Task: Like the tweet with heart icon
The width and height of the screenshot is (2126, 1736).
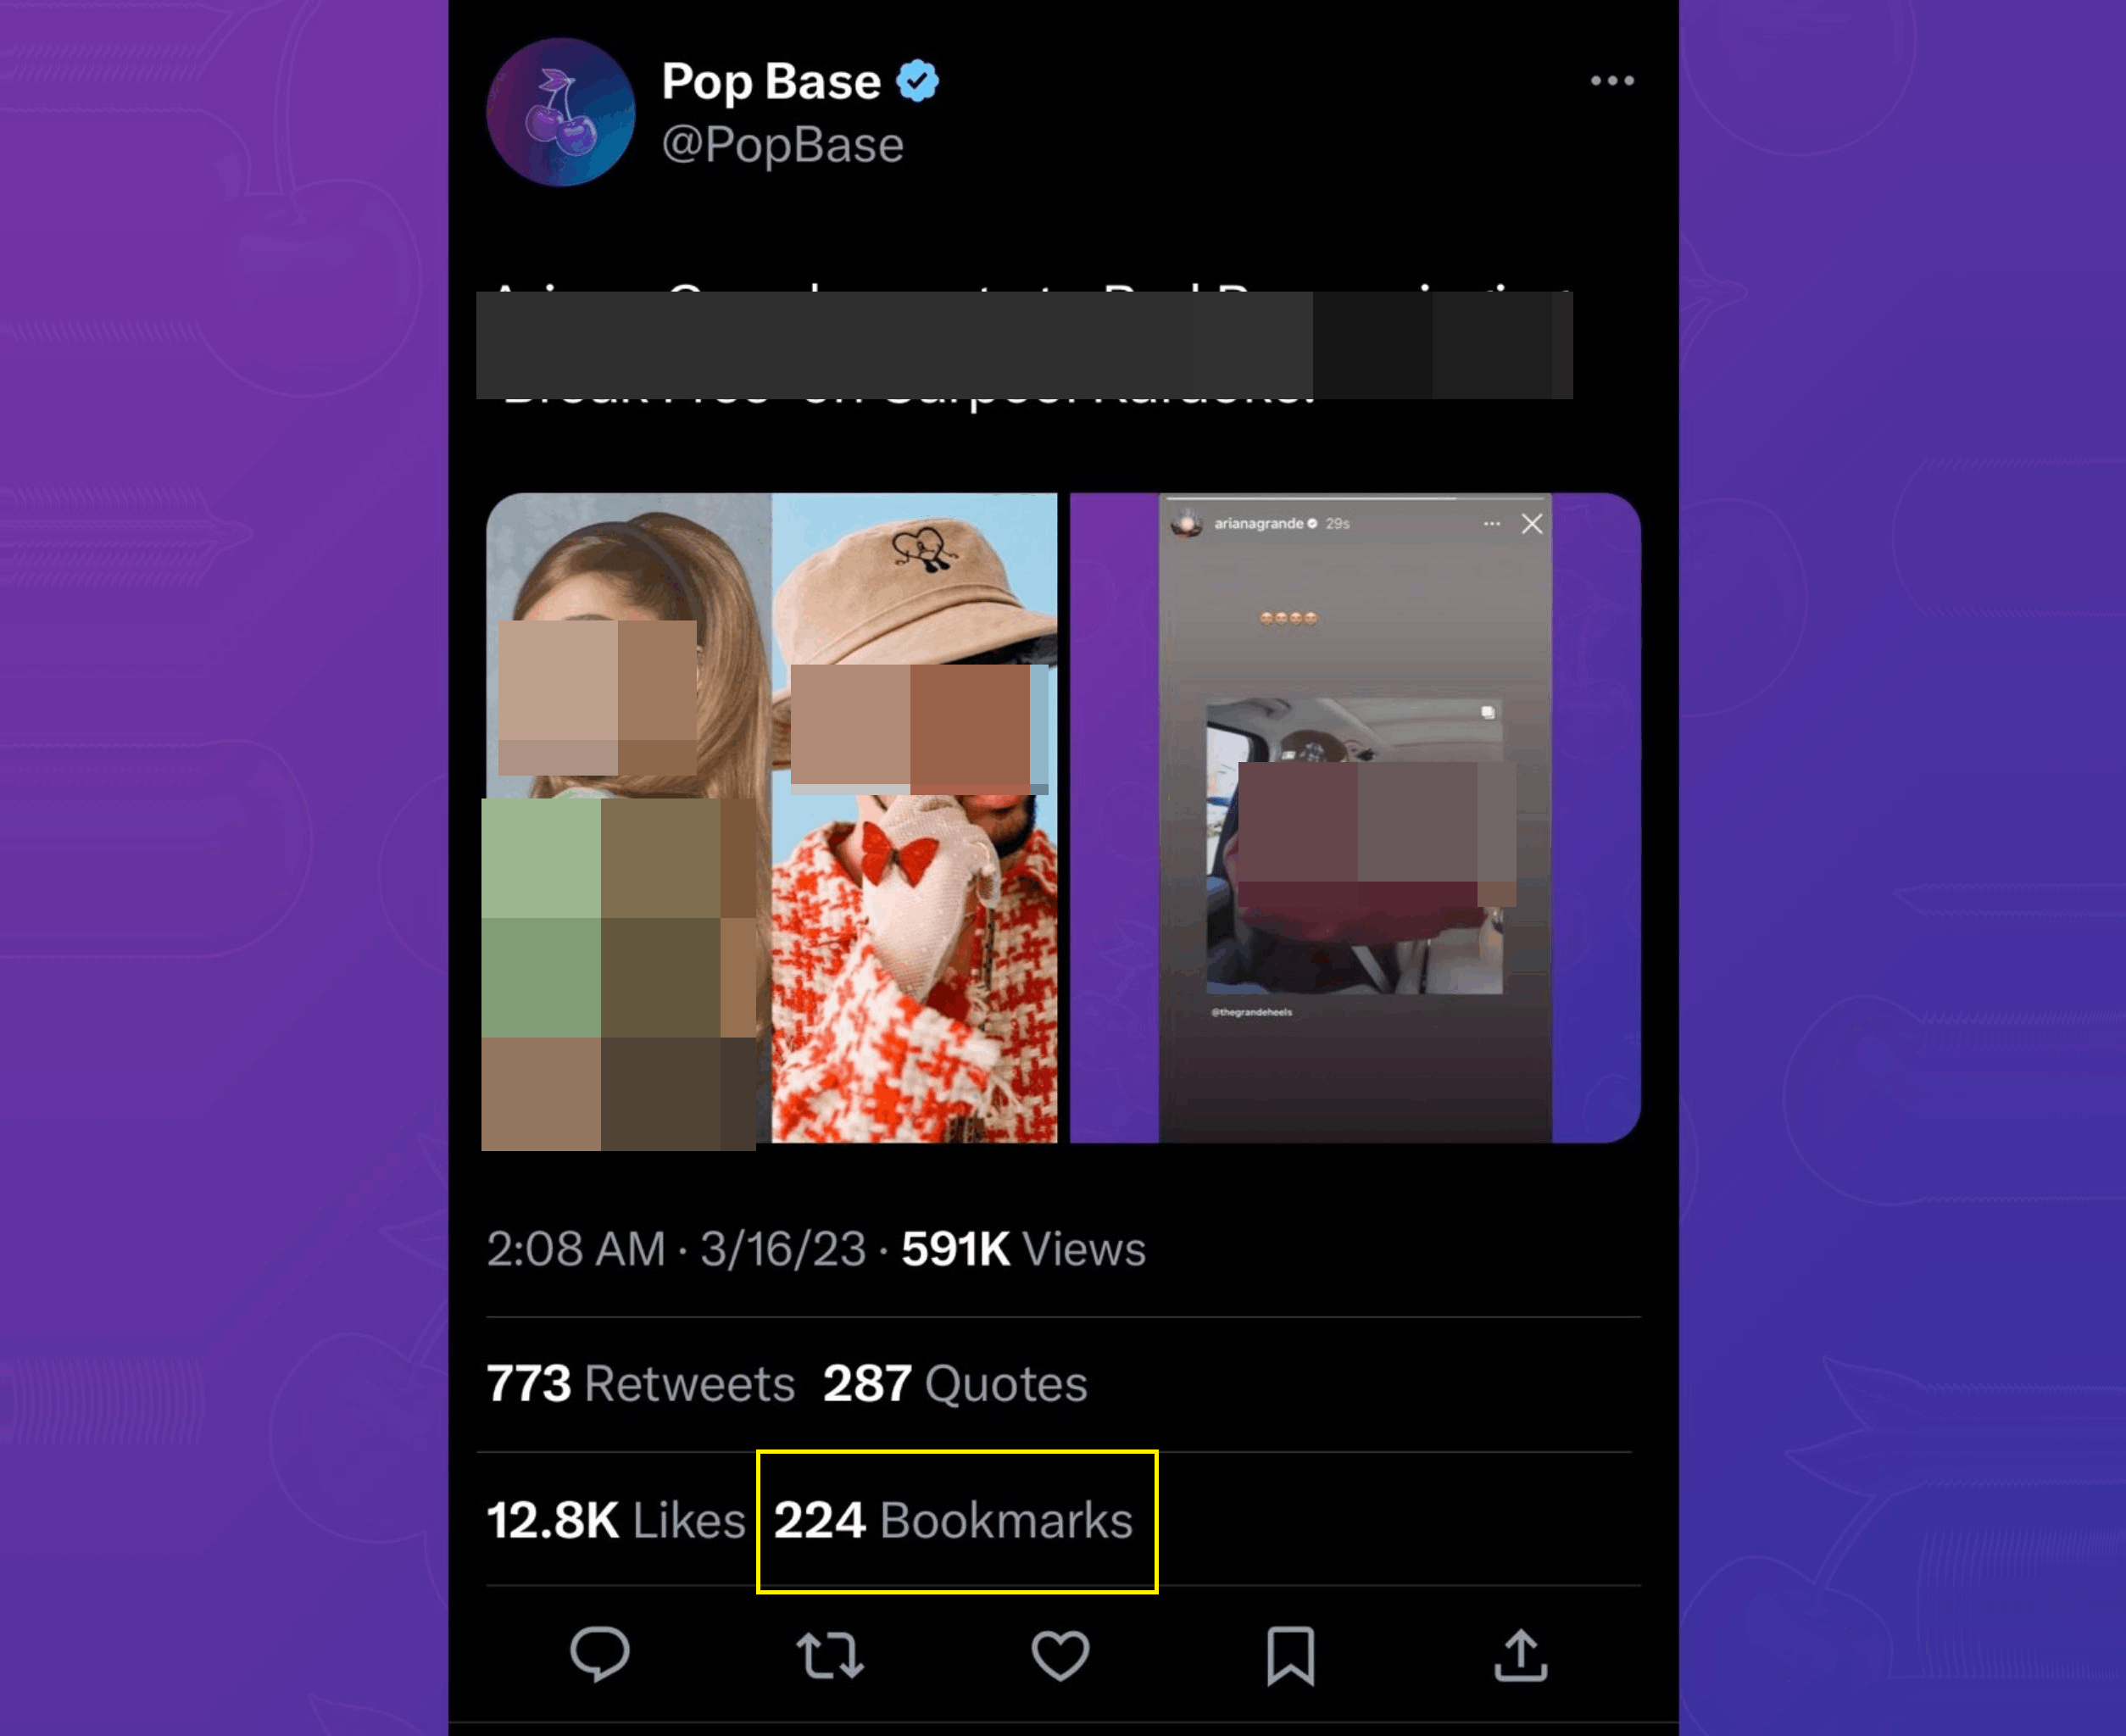Action: (1060, 1655)
